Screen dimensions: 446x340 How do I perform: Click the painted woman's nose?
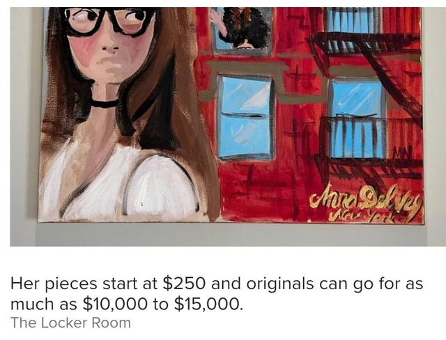coord(110,46)
